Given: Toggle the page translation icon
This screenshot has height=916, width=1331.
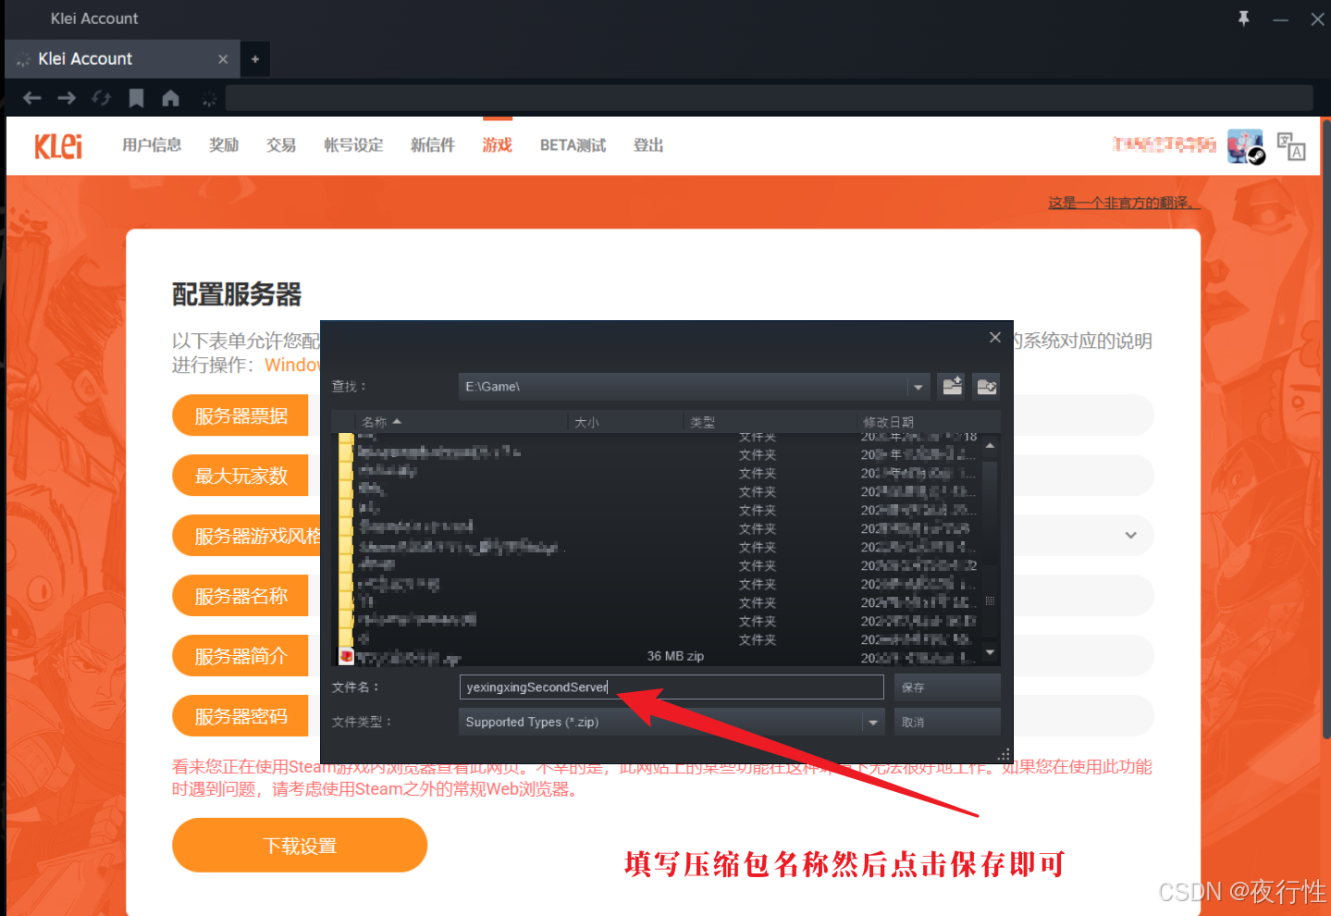Looking at the screenshot, I should [1291, 146].
